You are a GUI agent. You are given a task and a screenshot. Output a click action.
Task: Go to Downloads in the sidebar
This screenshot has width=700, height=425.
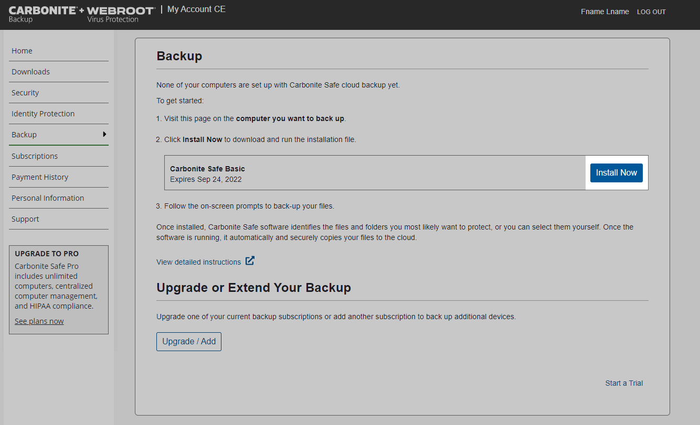[30, 72]
